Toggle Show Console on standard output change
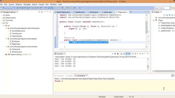This screenshot has height=98, width=175. click(127, 54)
